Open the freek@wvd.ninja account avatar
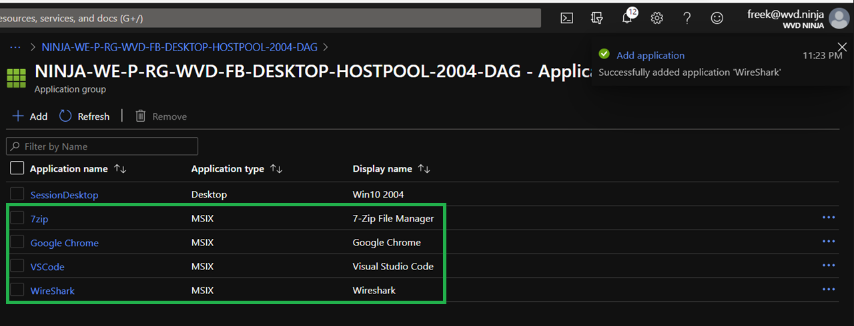 (839, 18)
